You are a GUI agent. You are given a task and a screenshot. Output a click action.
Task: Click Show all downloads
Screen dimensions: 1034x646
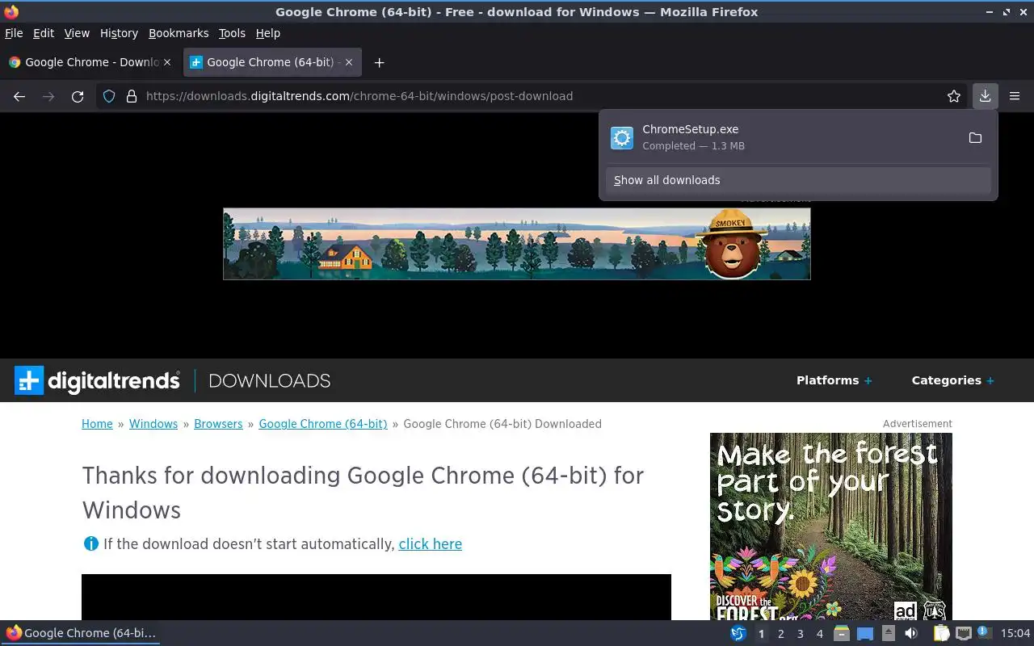click(798, 180)
